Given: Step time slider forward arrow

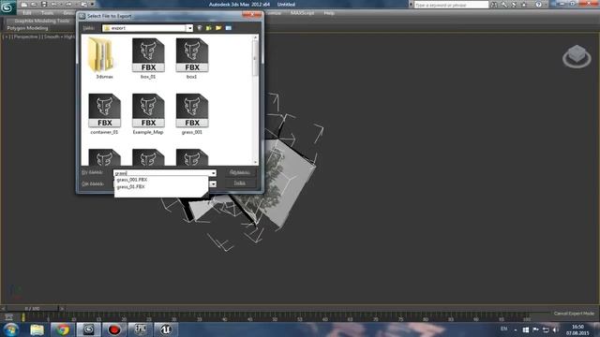Looking at the screenshot, I should point(62,308).
